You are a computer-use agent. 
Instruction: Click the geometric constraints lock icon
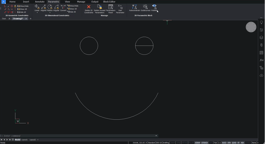(15, 6)
